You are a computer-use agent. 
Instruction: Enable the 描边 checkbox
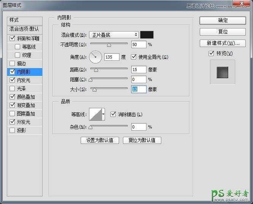[13, 63]
